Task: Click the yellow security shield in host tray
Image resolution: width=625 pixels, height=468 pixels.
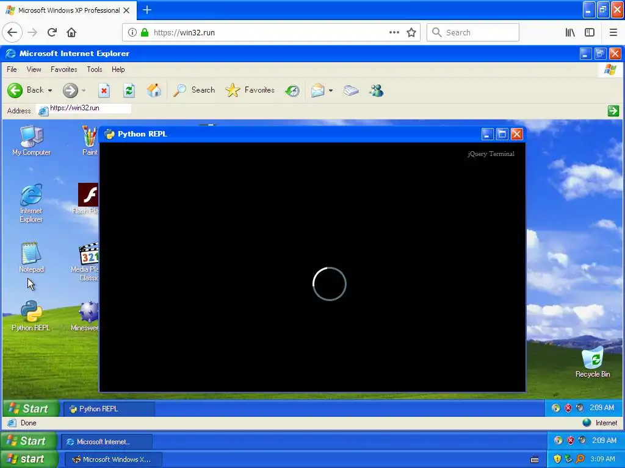Action: (557, 459)
